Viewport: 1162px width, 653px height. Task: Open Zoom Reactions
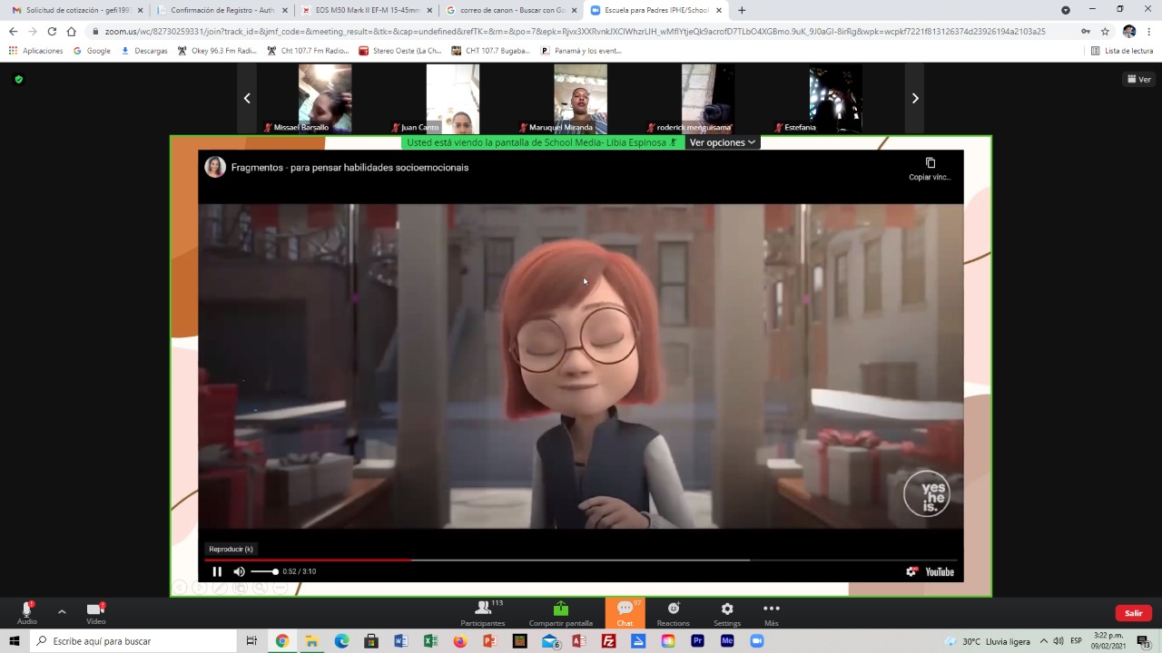(x=673, y=613)
